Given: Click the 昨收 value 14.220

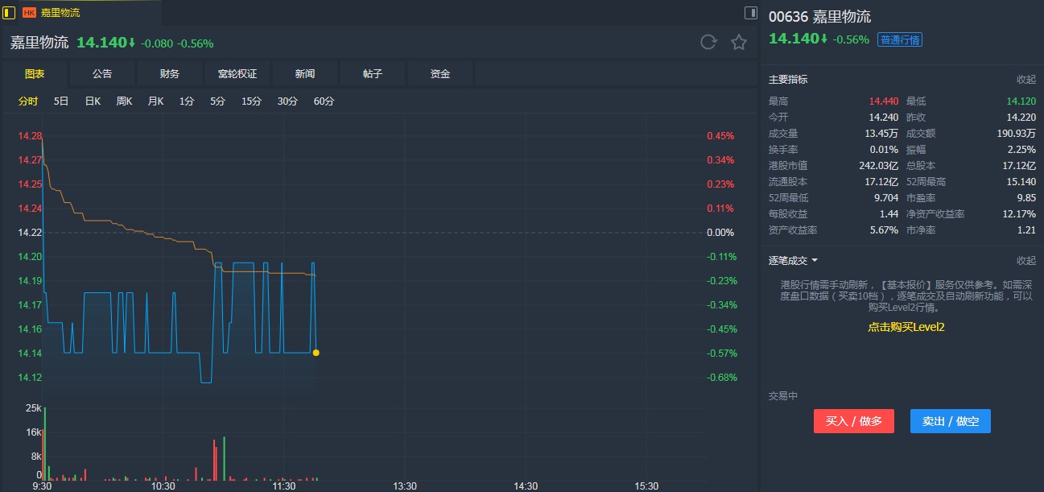Looking at the screenshot, I should click(1021, 118).
